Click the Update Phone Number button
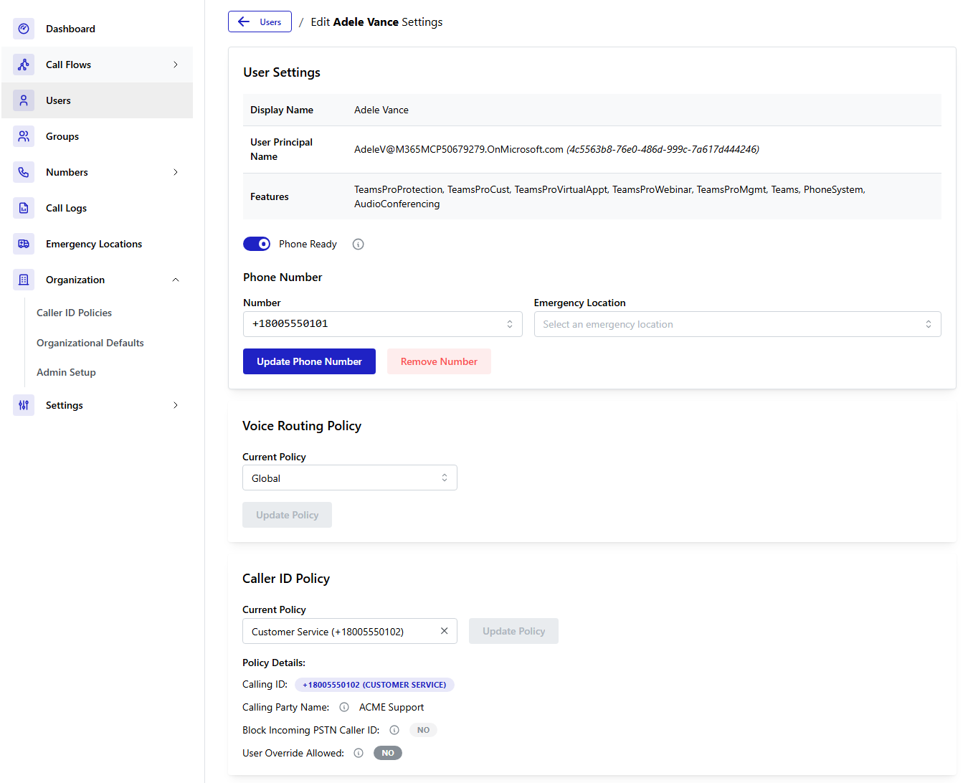The image size is (968, 783). [309, 361]
